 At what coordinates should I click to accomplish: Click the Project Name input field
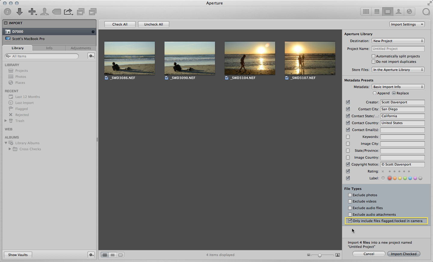pyautogui.click(x=398, y=49)
